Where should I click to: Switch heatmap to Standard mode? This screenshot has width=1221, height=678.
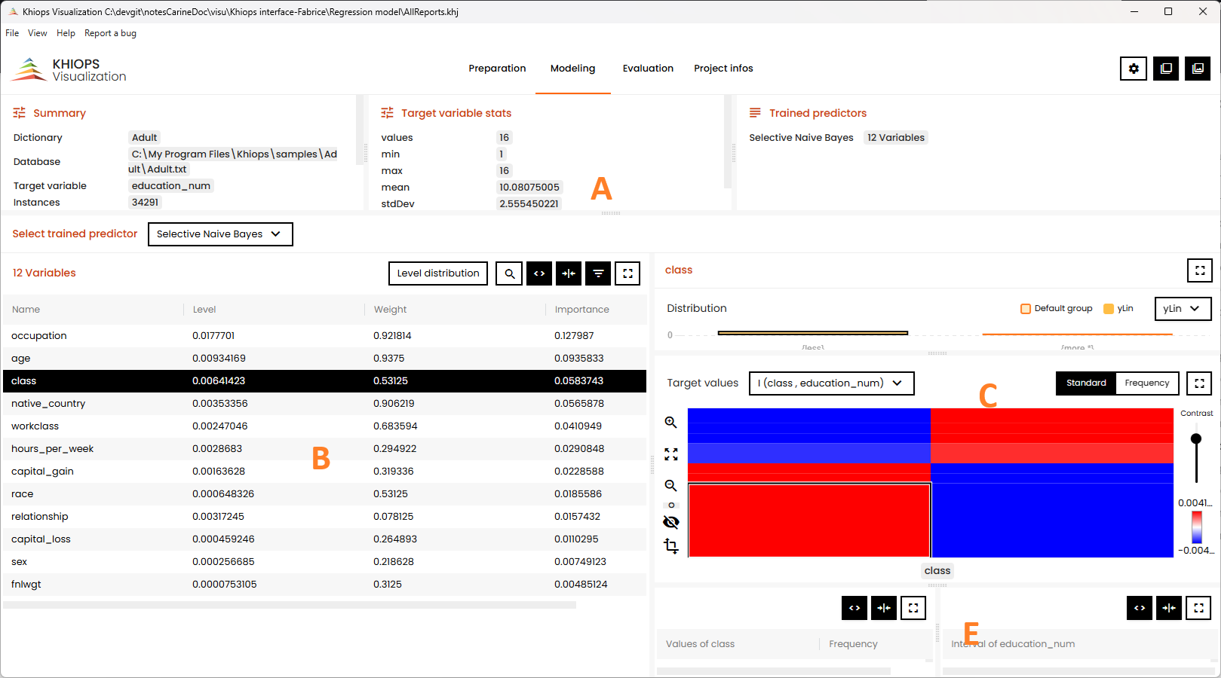pyautogui.click(x=1086, y=383)
